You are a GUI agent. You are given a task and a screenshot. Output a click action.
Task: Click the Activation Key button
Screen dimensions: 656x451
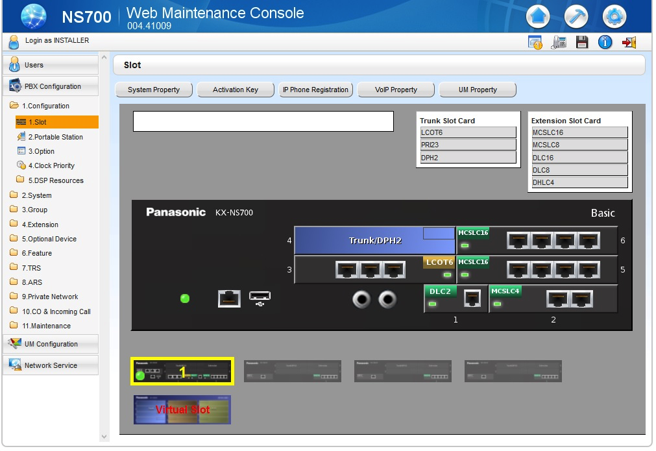(x=235, y=90)
